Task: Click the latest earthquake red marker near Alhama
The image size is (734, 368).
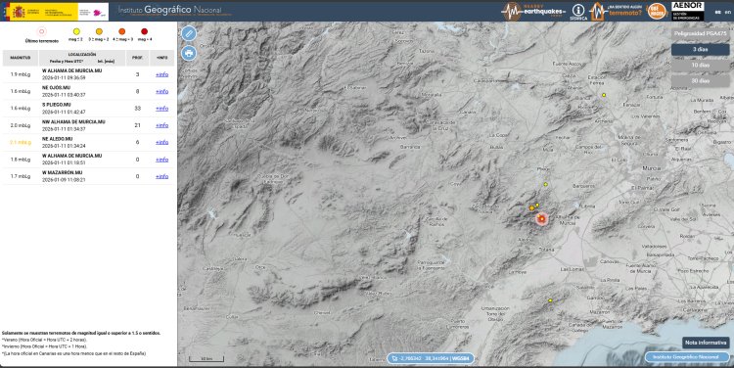Action: (541, 218)
